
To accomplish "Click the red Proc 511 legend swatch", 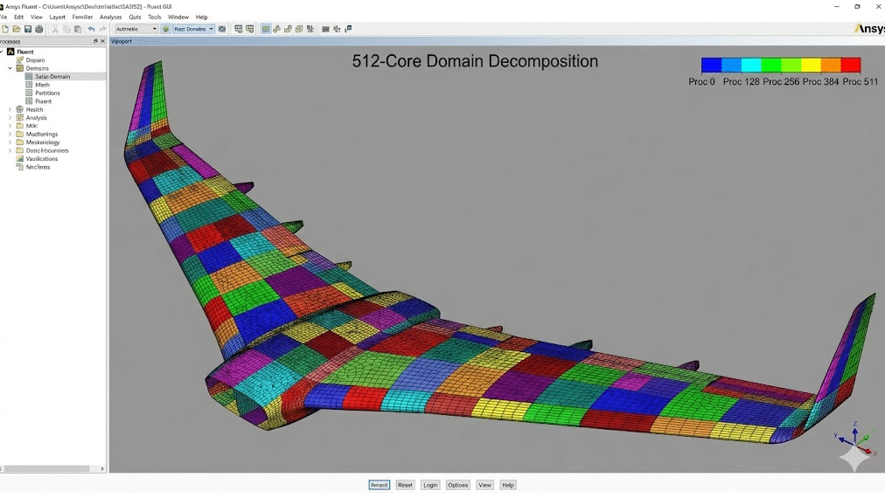I will pos(850,66).
